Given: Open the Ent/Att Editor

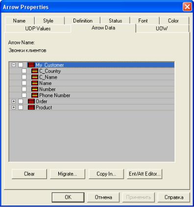Looking at the screenshot, I should pyautogui.click(x=145, y=174).
